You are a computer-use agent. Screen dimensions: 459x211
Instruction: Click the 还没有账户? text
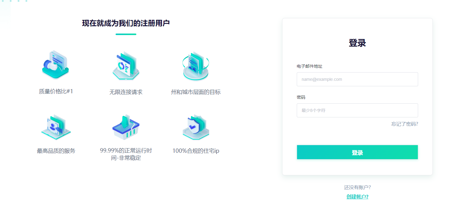tap(357, 188)
